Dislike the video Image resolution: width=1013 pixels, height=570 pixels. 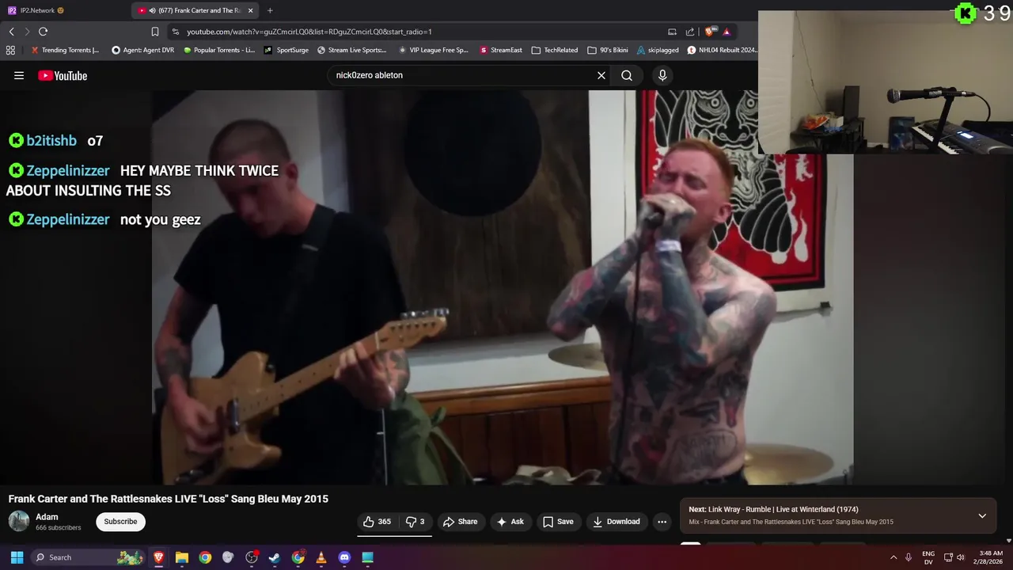click(415, 522)
